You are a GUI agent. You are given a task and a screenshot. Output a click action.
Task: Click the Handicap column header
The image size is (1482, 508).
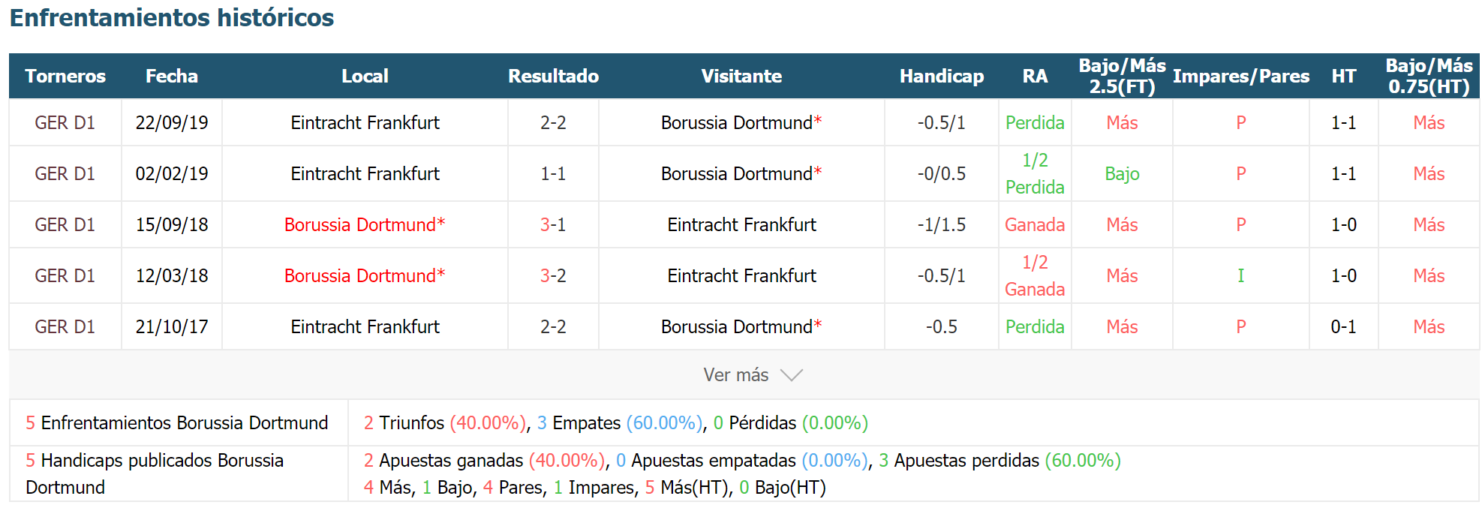942,76
